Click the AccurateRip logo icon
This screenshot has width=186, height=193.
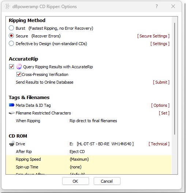(x=19, y=66)
